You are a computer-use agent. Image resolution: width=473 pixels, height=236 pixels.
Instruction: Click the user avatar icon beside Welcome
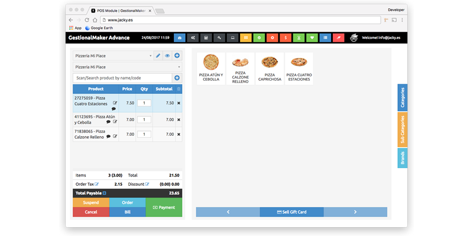pyautogui.click(x=354, y=38)
